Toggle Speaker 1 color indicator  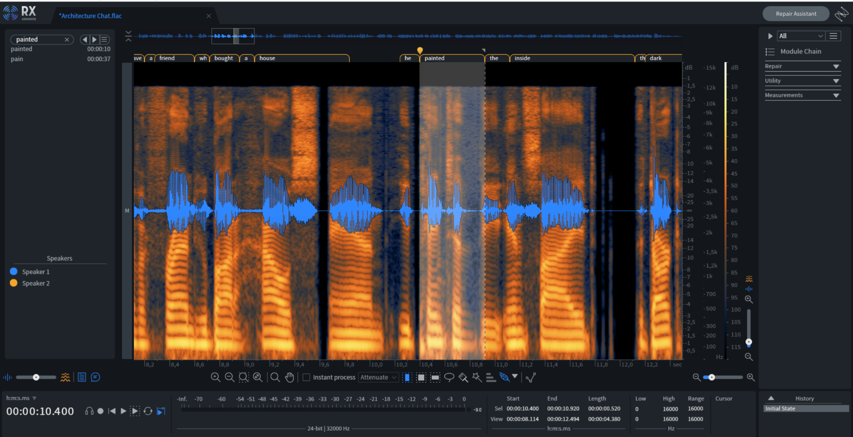[14, 272]
